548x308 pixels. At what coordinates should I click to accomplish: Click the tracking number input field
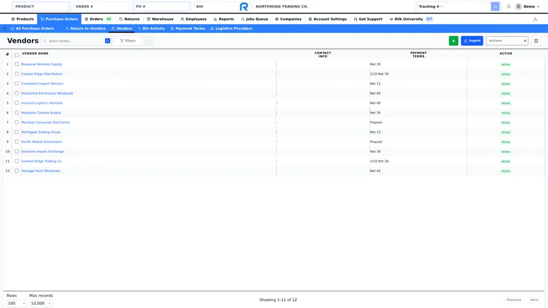click(468, 6)
